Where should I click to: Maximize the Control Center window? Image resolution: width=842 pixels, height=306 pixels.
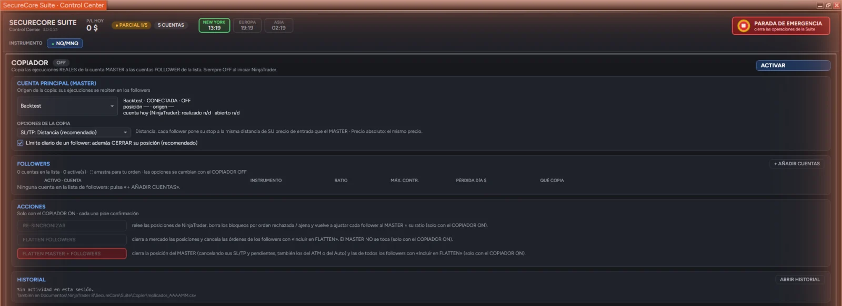coord(828,5)
